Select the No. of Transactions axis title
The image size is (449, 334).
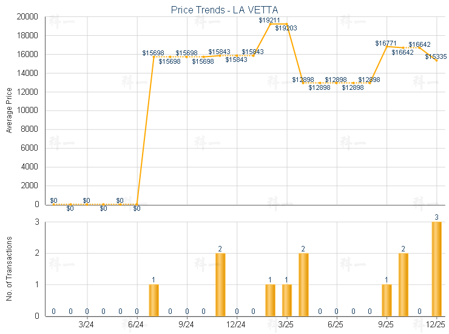pyautogui.click(x=9, y=269)
